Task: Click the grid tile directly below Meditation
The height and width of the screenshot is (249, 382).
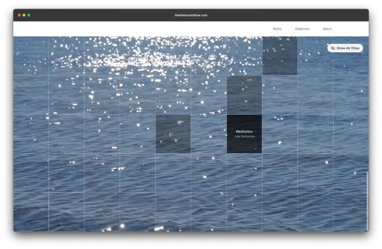Action: tap(244, 173)
